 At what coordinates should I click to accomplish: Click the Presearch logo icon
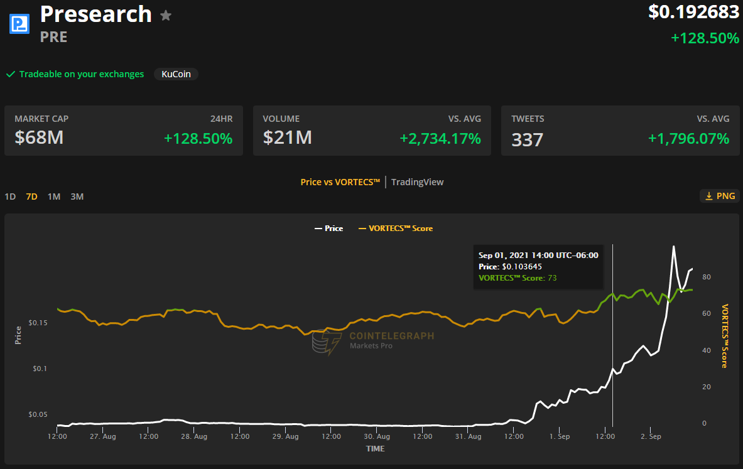pyautogui.click(x=20, y=24)
